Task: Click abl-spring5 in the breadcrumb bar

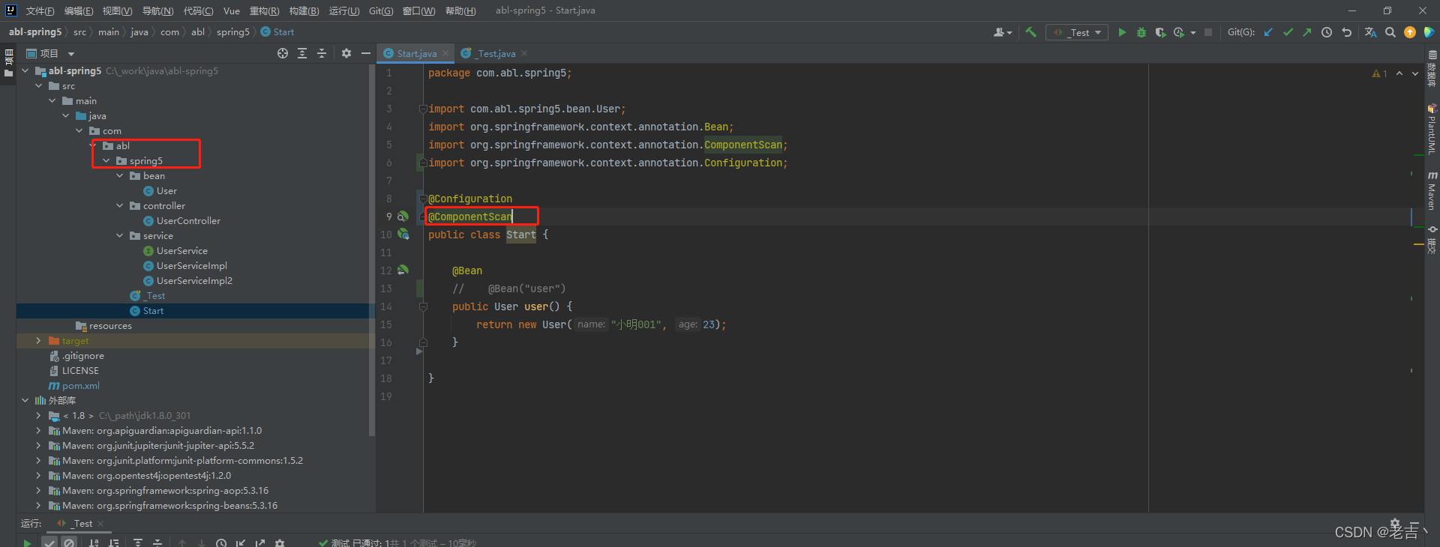Action: point(35,32)
